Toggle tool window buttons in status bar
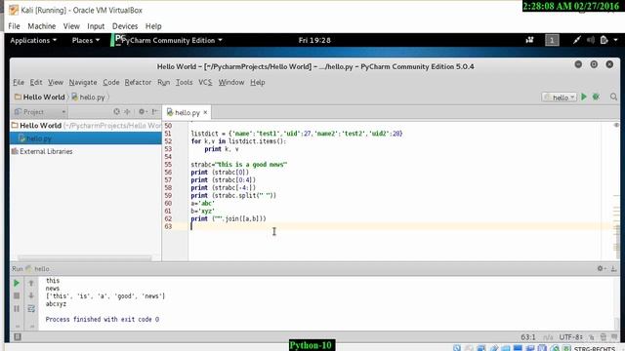 tap(18, 337)
